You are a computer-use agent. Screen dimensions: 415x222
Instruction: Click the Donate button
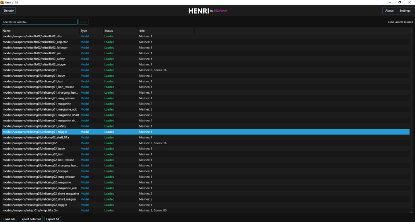coord(9,11)
